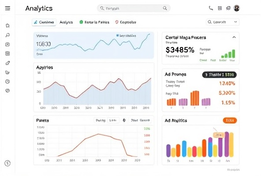Switch to the third tab with green icon
The width and height of the screenshot is (261, 176).
pyautogui.click(x=94, y=22)
